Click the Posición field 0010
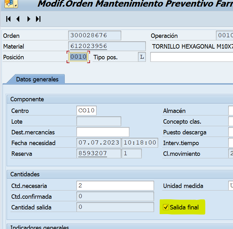233x229 pixels. 78,57
